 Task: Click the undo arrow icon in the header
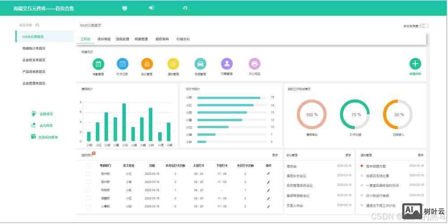click(x=185, y=8)
